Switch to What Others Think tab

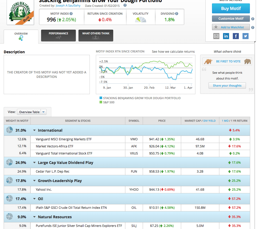click(96, 35)
